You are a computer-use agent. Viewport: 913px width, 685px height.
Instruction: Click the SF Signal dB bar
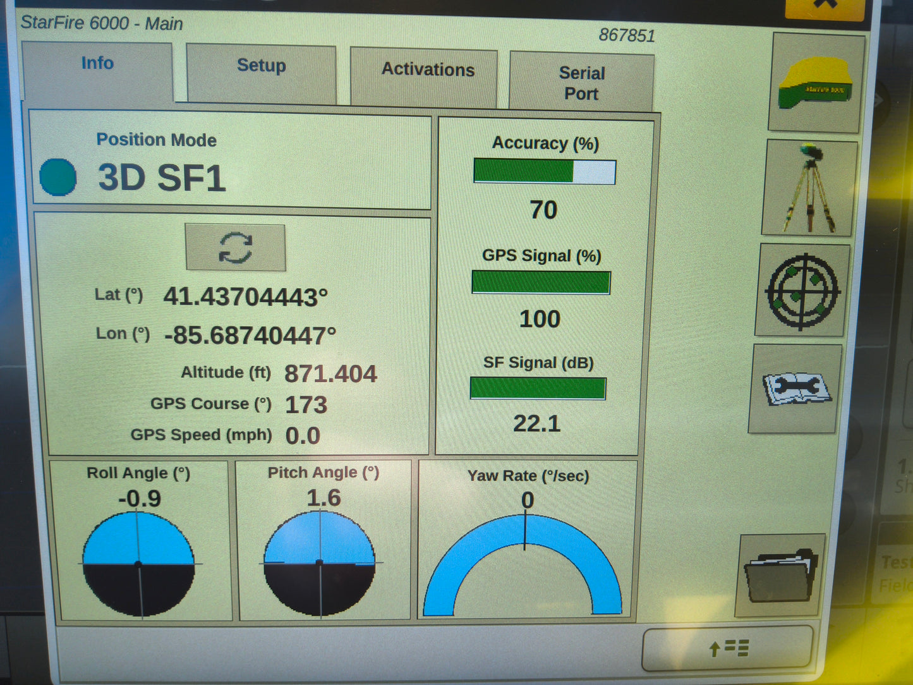point(538,388)
